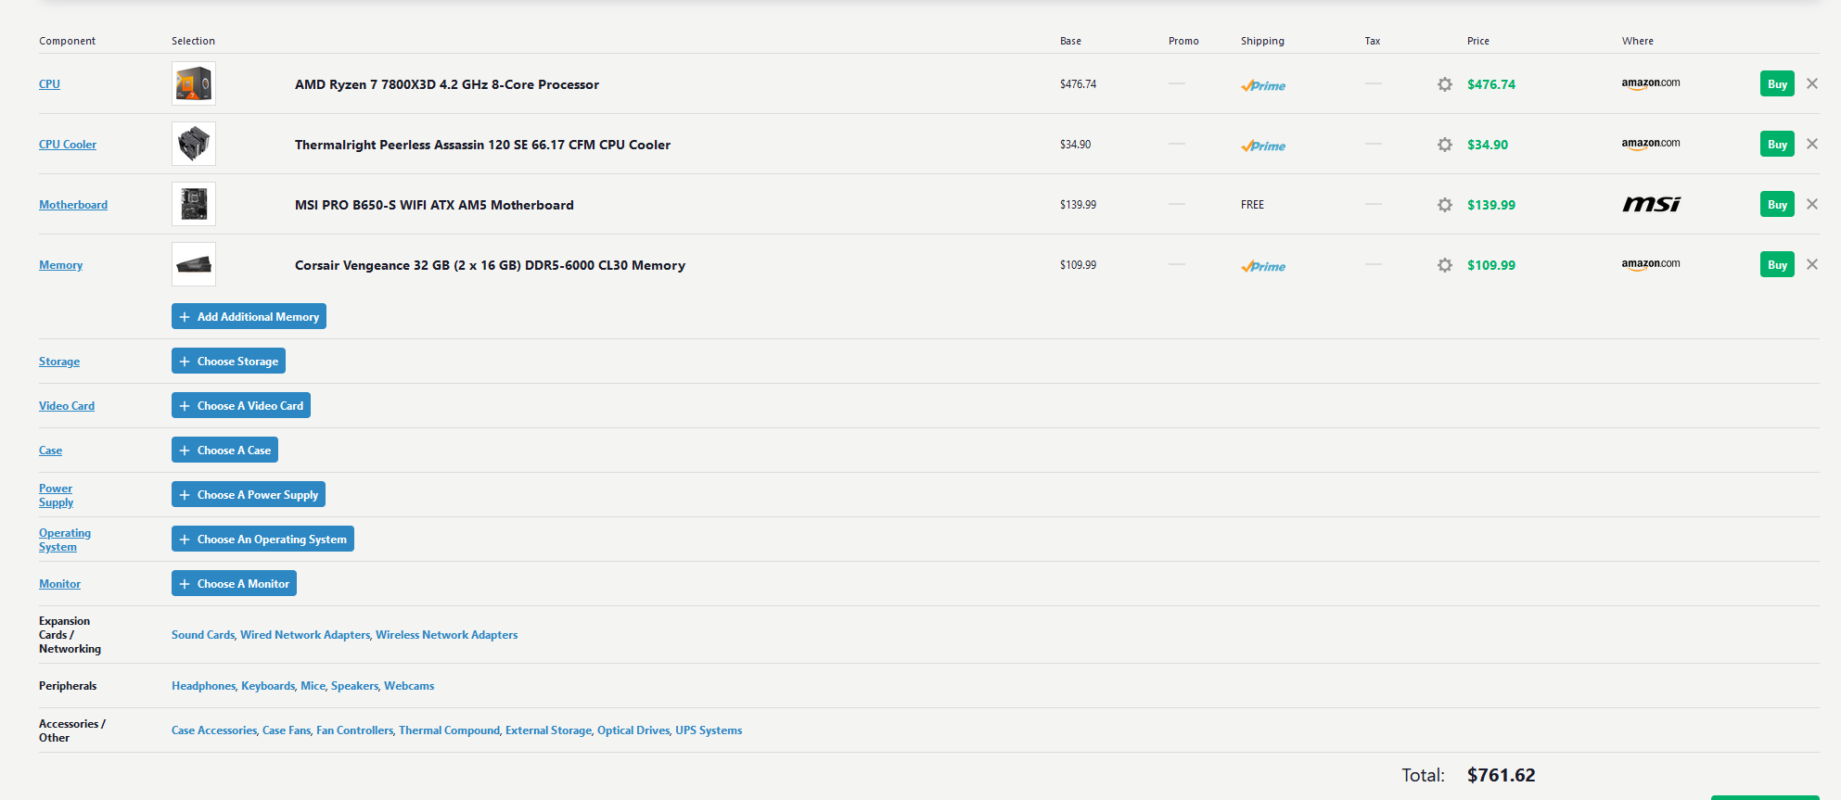1841x800 pixels.
Task: Click Choose Storage button
Action: click(x=228, y=361)
